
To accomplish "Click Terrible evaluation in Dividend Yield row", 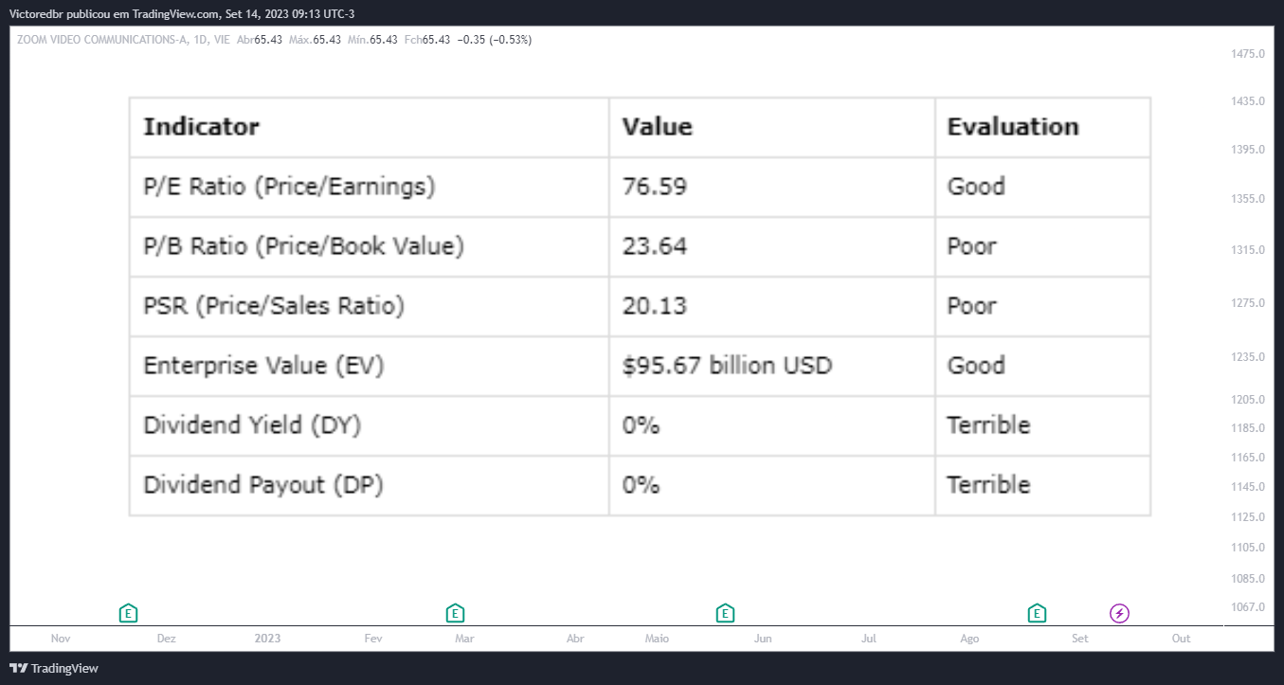I will (988, 425).
